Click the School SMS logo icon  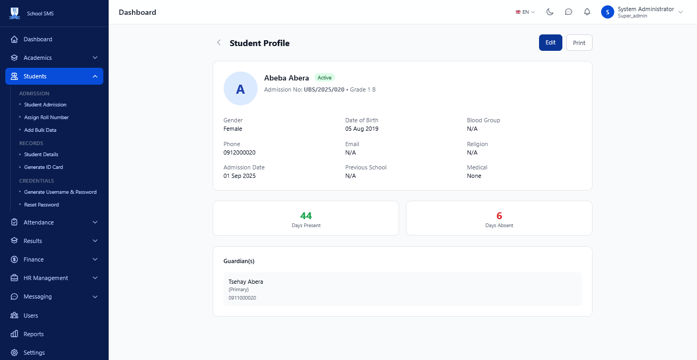(x=14, y=13)
